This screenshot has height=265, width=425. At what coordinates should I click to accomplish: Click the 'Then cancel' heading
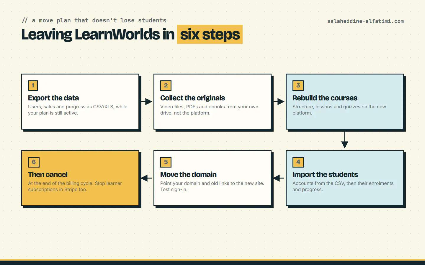pos(48,175)
